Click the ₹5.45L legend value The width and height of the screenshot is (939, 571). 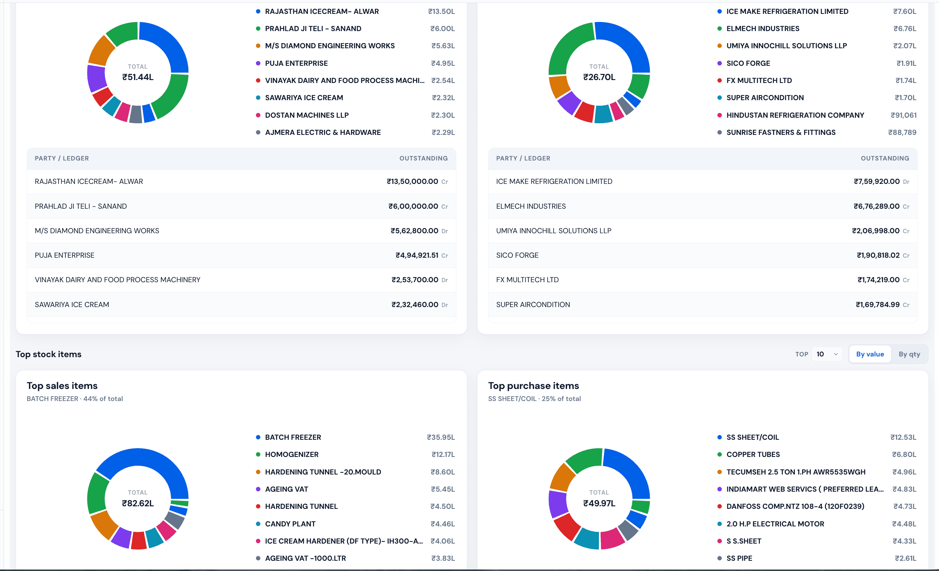pyautogui.click(x=443, y=489)
